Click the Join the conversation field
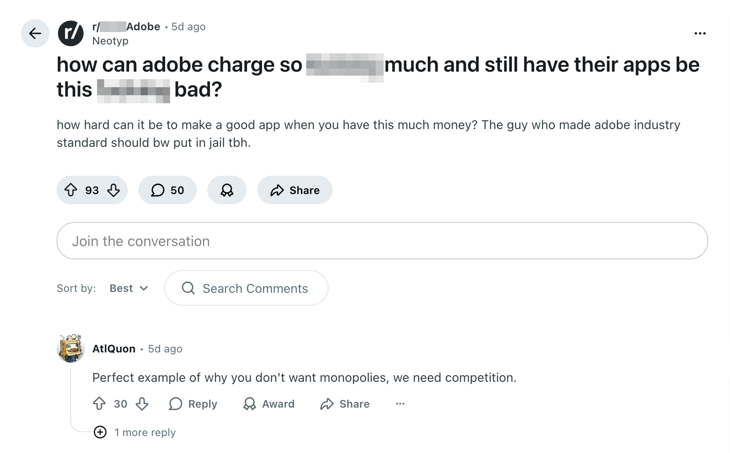The width and height of the screenshot is (730, 453). (382, 241)
